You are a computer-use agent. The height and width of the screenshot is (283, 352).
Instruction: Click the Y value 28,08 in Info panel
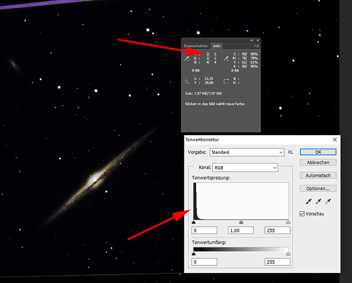coord(209,82)
